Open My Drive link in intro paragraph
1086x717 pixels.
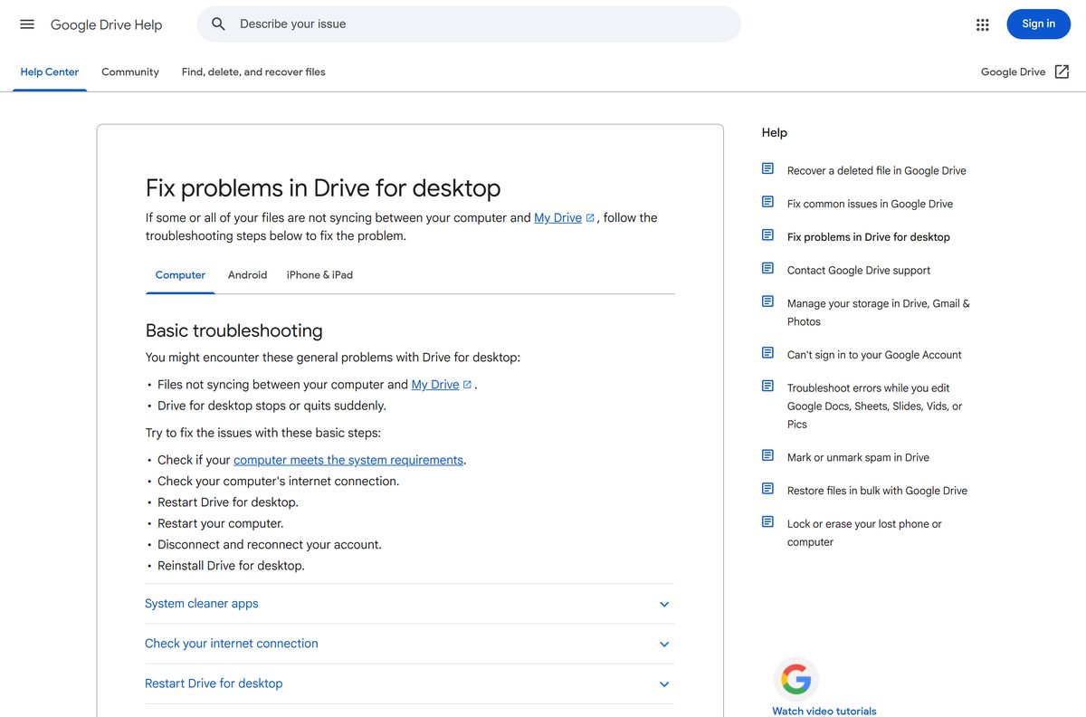557,217
